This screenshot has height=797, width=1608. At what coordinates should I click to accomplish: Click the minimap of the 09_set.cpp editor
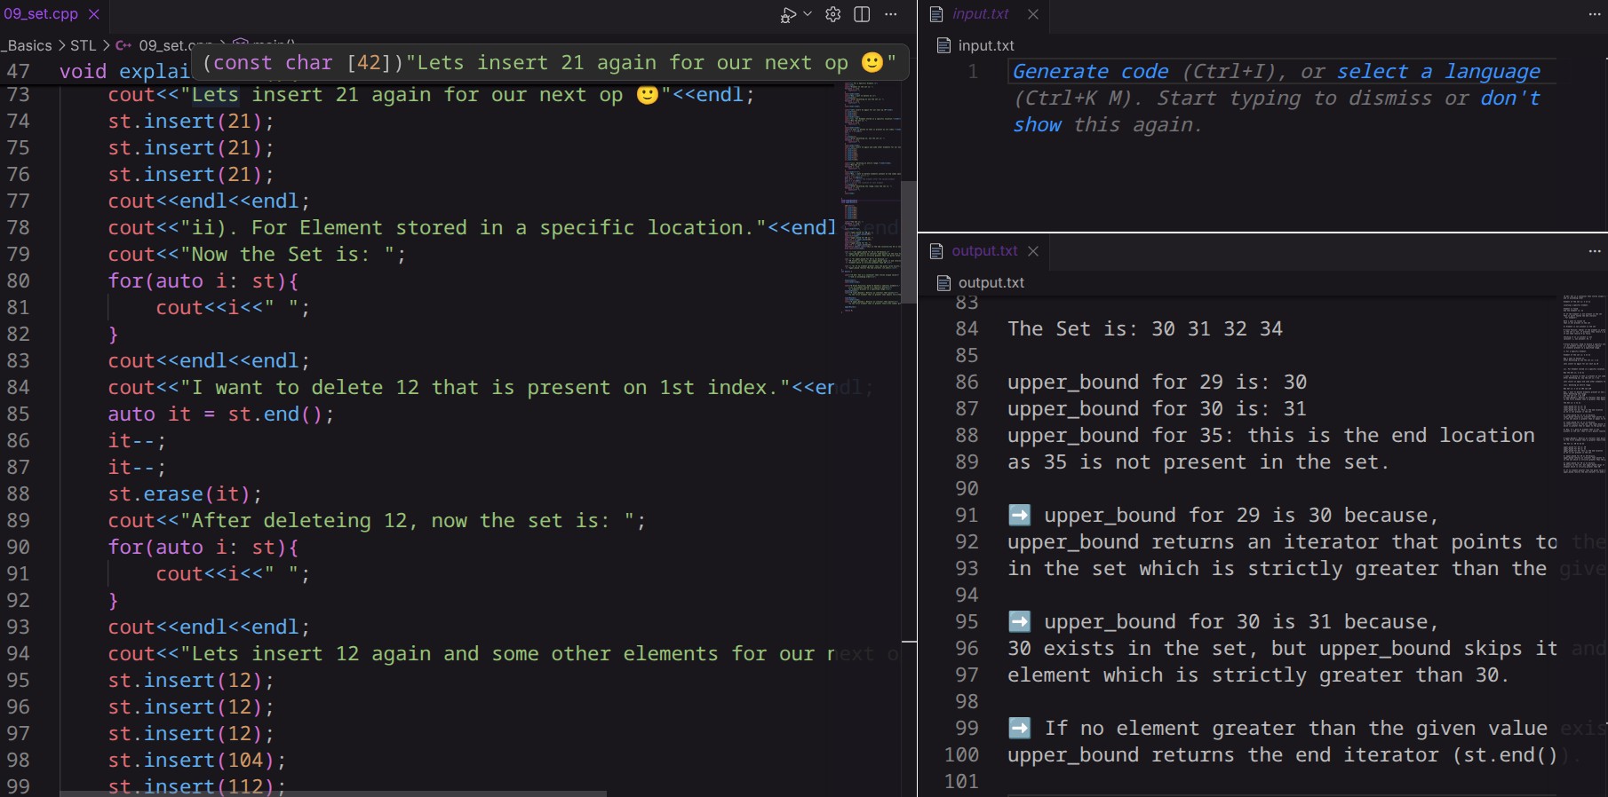[x=871, y=195]
